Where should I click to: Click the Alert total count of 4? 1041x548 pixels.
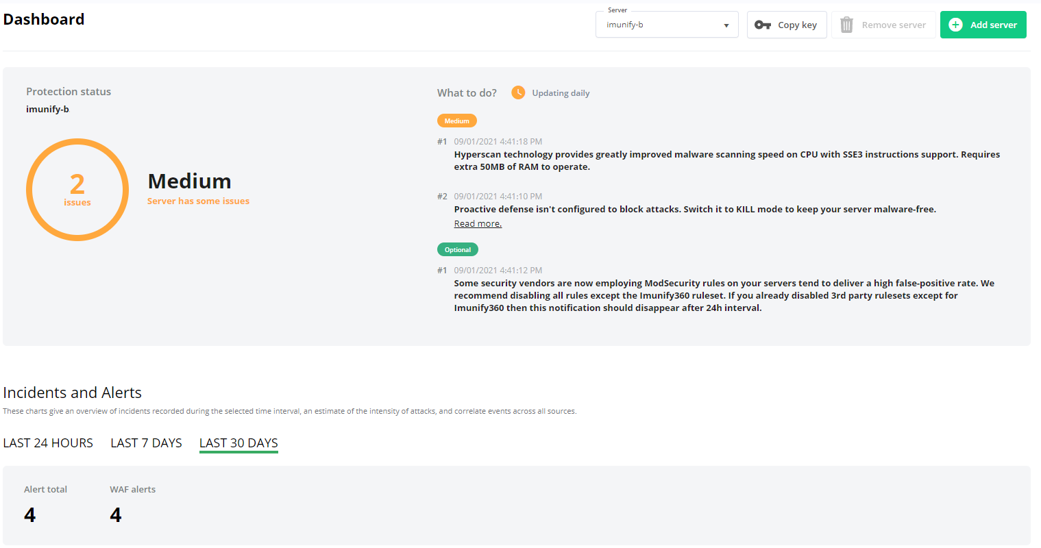29,514
